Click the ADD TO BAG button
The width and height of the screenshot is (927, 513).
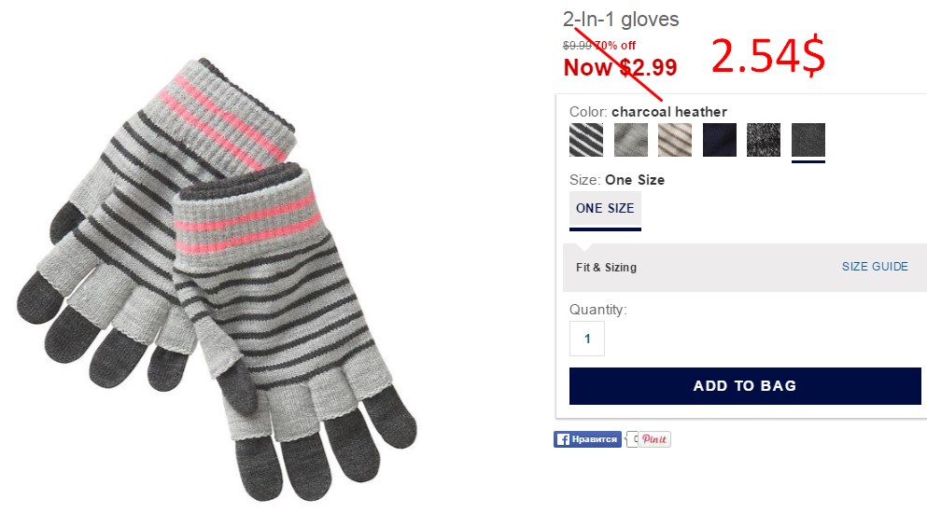click(x=745, y=386)
